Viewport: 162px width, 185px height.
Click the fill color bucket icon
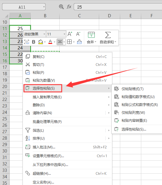pos(41,42)
